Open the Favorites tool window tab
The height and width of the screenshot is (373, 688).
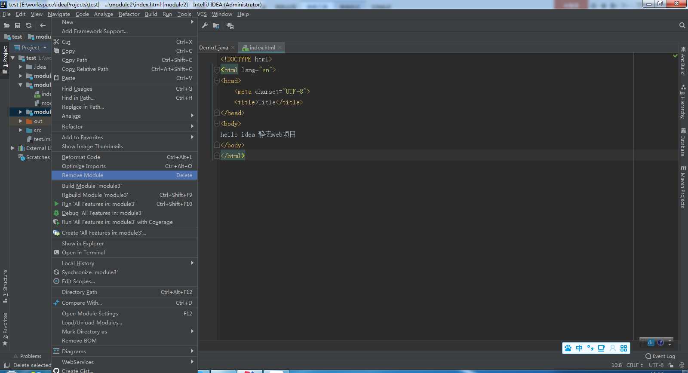tap(5, 329)
